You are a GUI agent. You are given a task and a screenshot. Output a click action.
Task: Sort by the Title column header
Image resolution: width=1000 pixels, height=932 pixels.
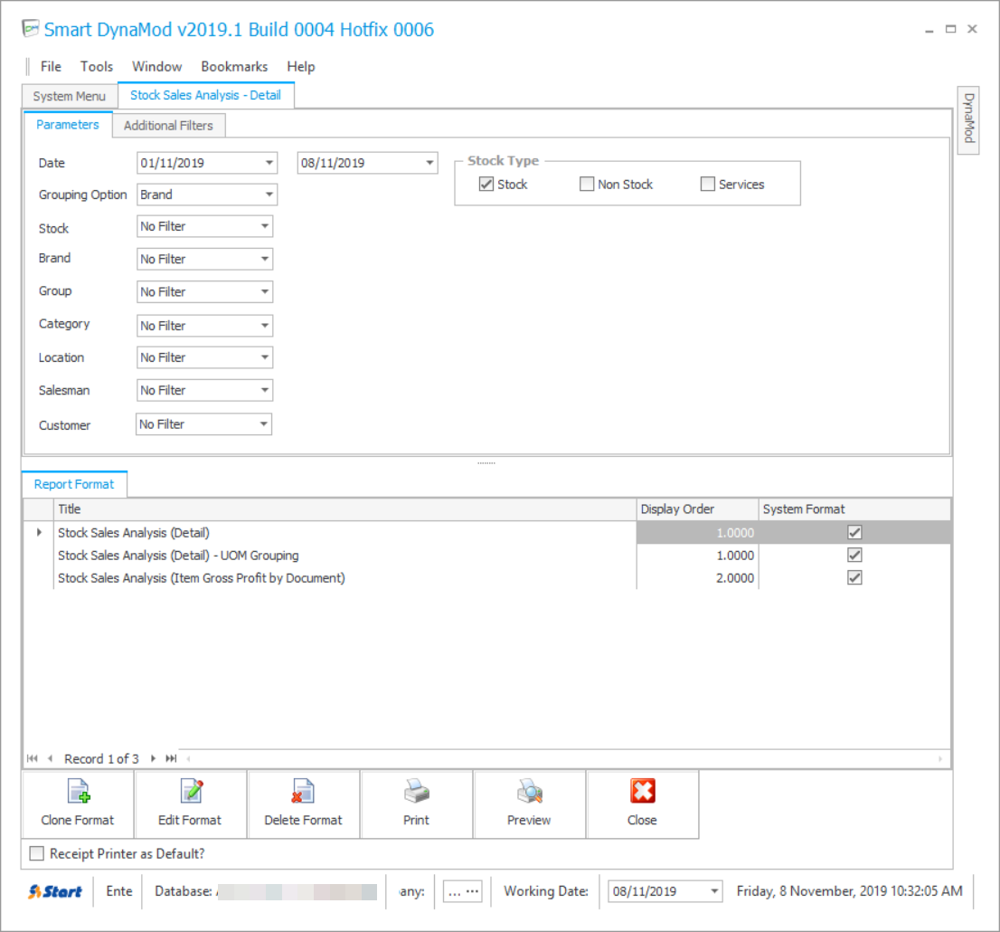coord(345,509)
